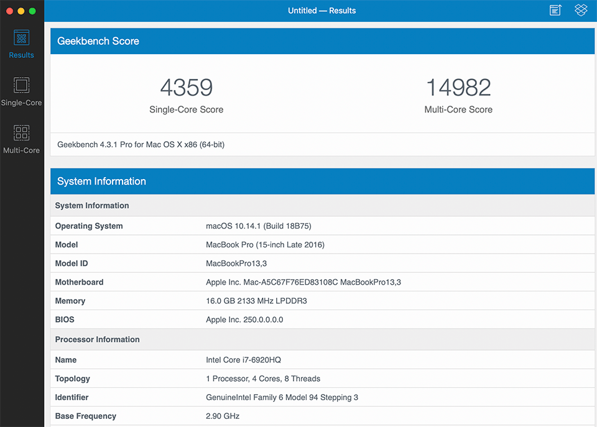Switch to the Multi-Core sidebar section
The image size is (597, 427).
pos(21,139)
